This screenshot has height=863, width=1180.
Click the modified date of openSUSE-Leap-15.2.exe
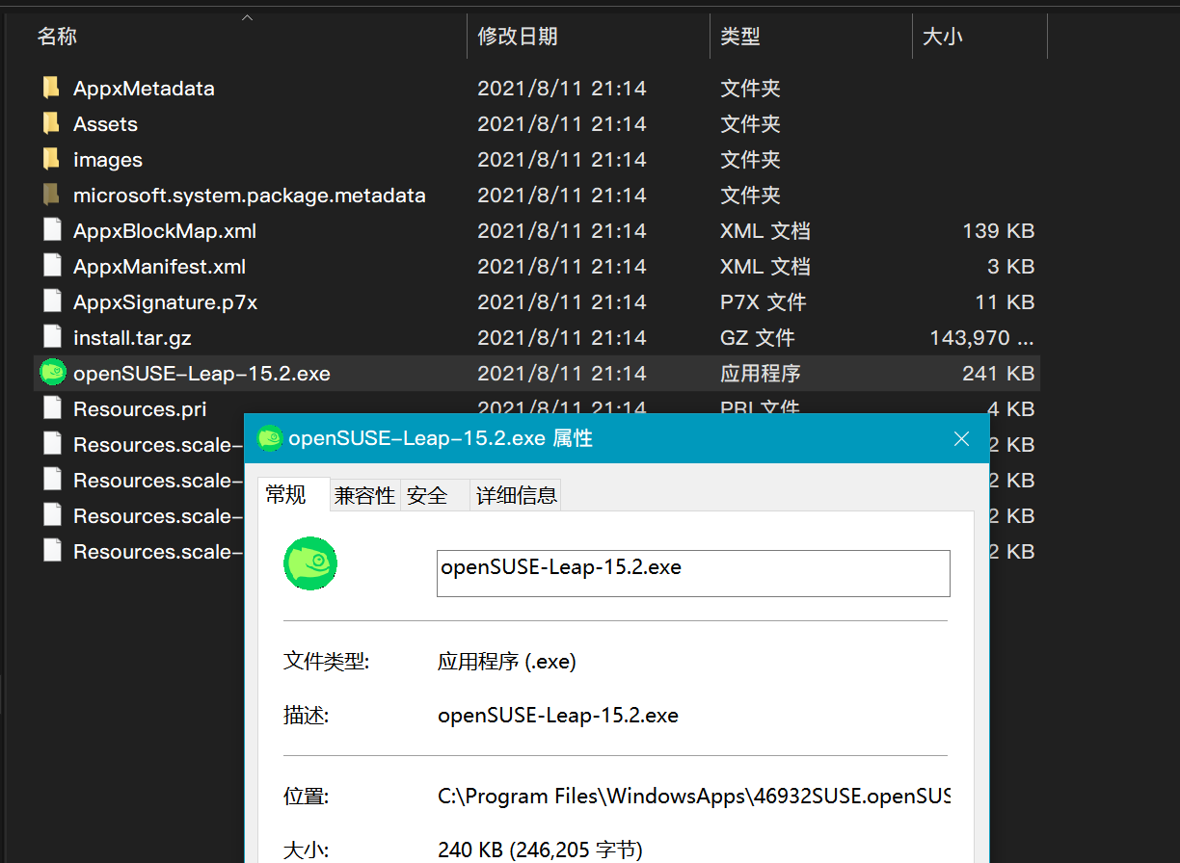coord(562,374)
